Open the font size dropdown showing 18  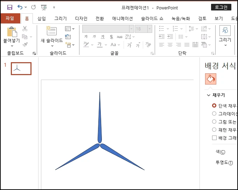[150, 29]
